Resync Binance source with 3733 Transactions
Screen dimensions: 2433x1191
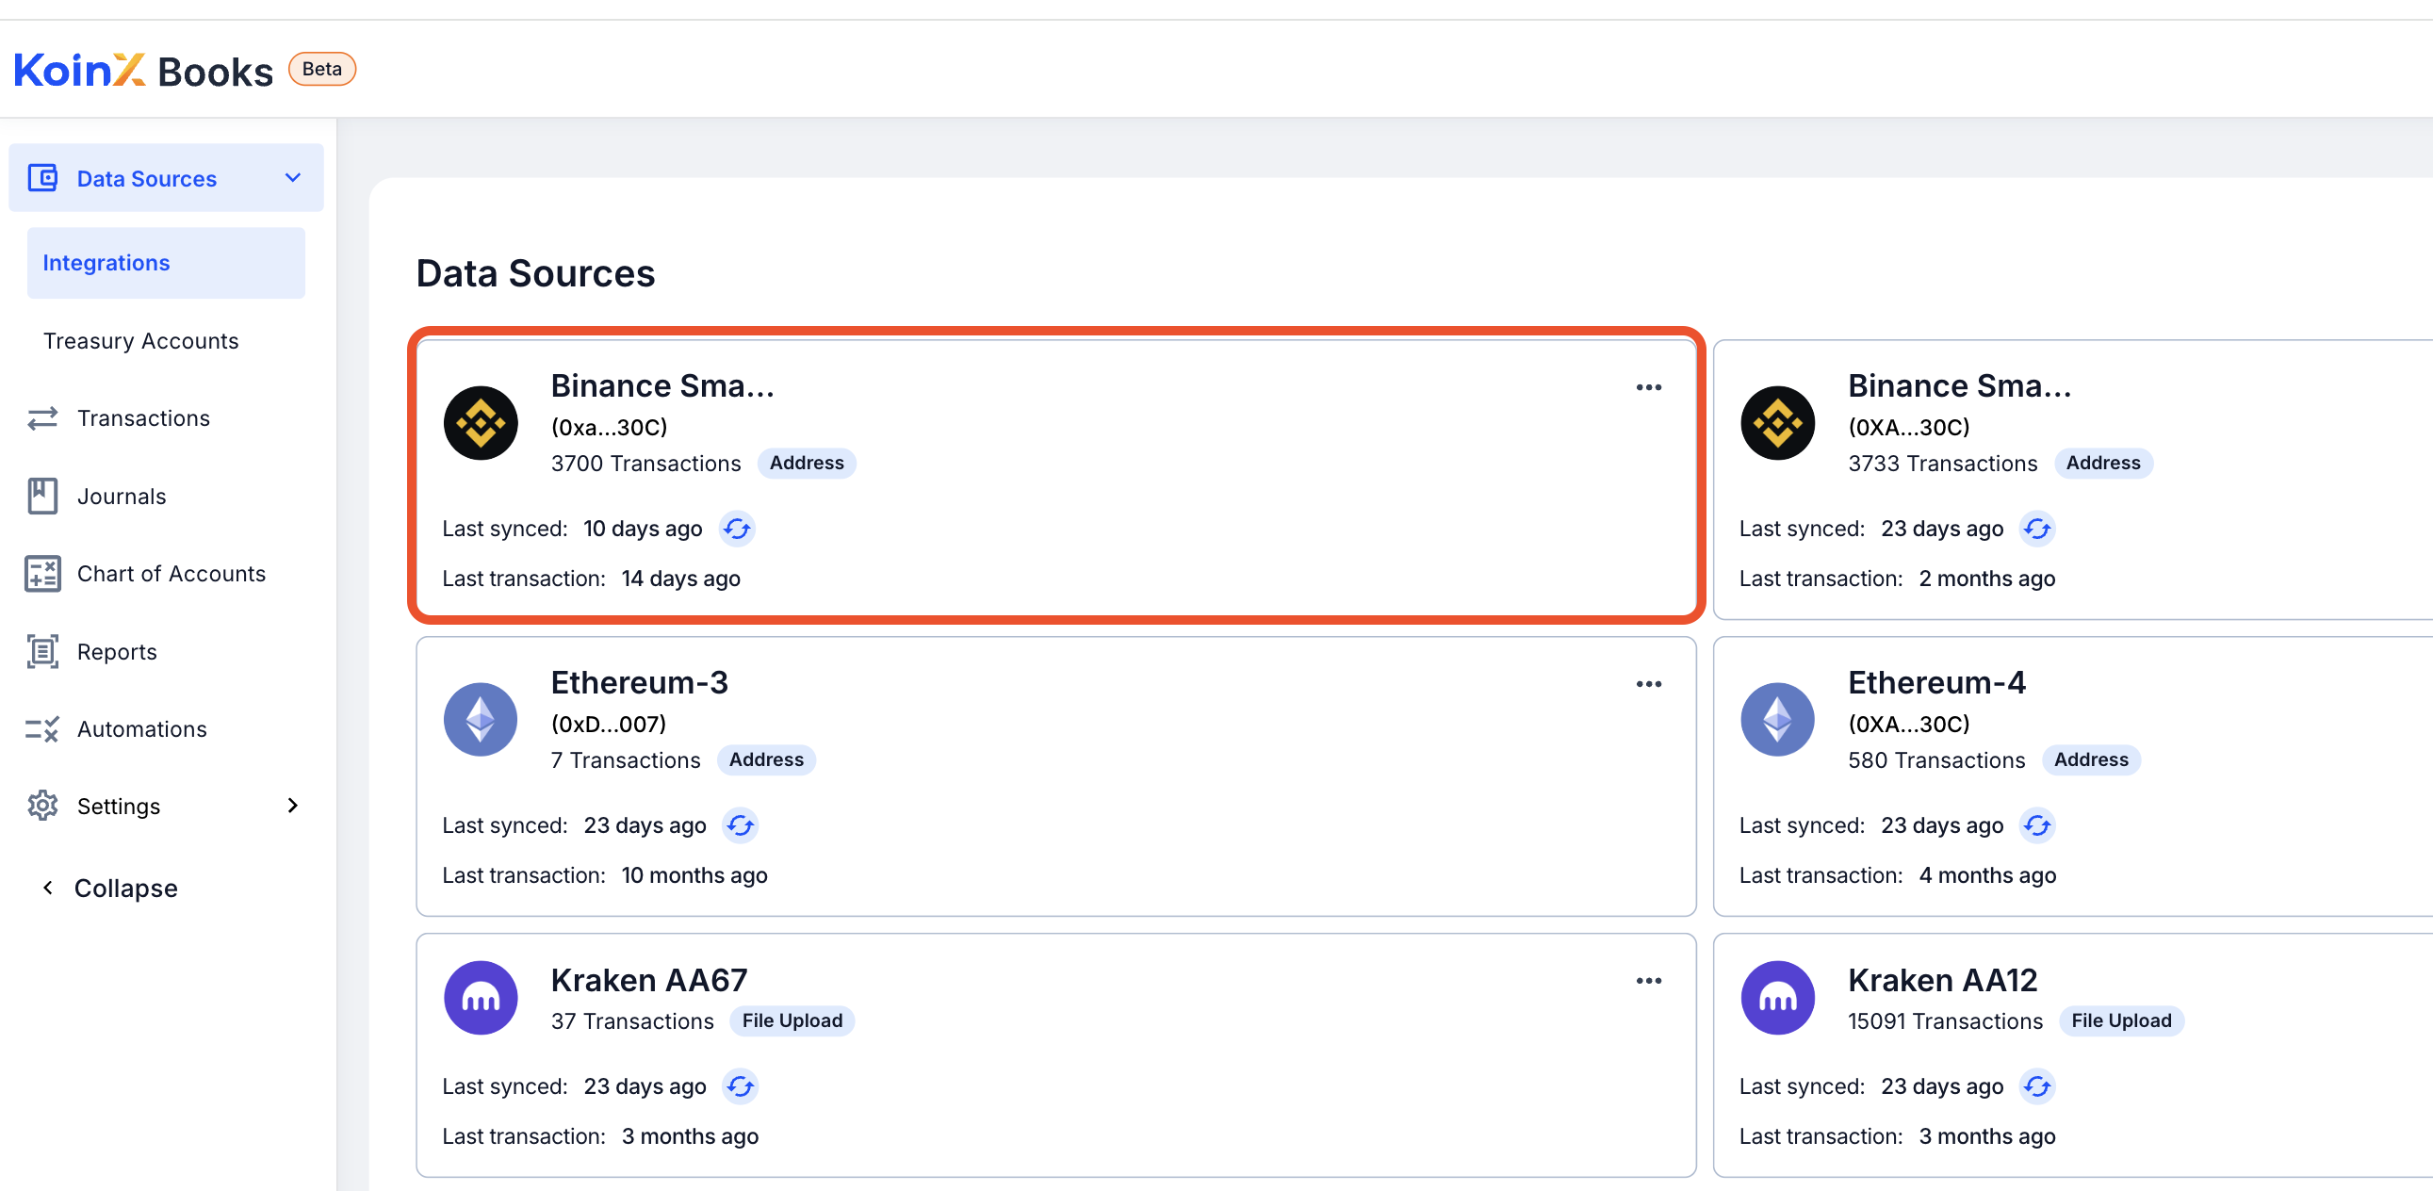click(x=2037, y=528)
